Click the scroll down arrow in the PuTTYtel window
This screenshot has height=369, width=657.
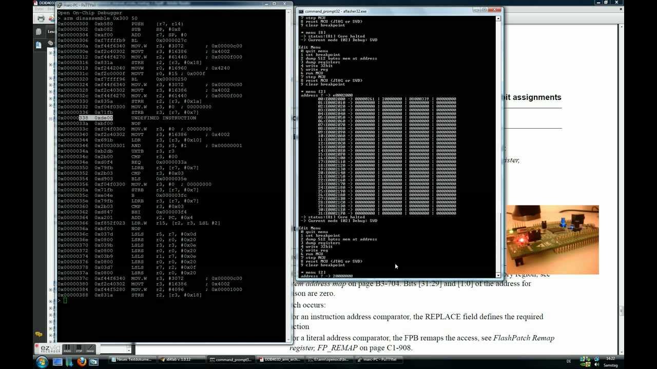(288, 339)
